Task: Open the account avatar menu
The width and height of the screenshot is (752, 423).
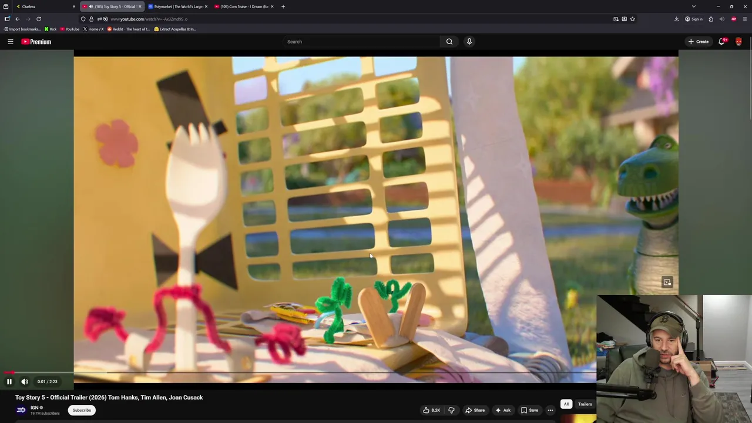Action: (738, 42)
